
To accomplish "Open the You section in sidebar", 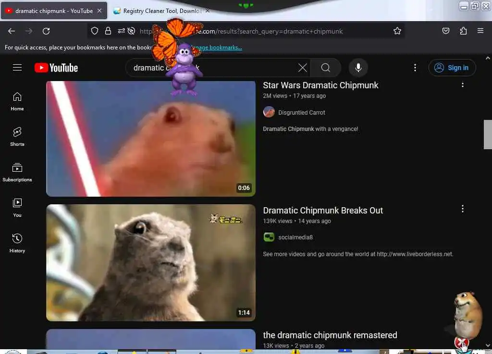I will point(17,208).
